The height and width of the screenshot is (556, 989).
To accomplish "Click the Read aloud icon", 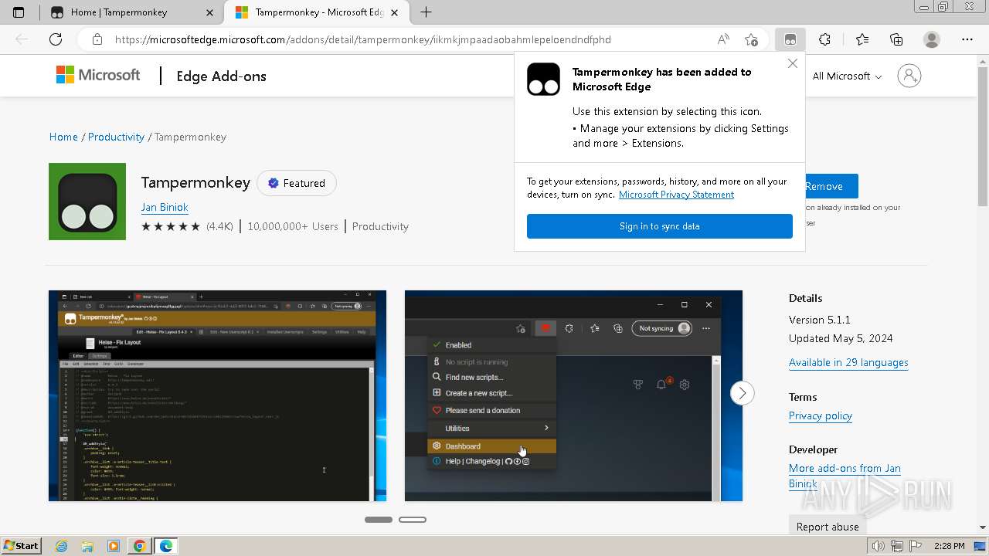I will [x=723, y=39].
